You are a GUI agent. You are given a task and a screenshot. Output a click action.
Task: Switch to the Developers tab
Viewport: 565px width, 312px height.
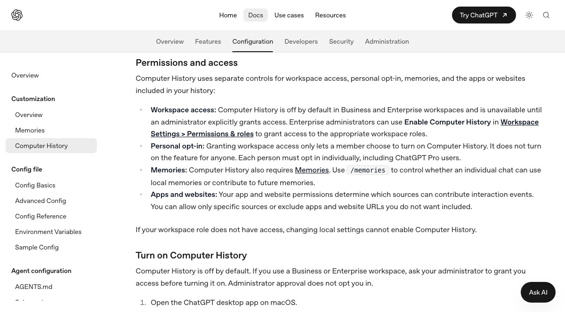(301, 41)
